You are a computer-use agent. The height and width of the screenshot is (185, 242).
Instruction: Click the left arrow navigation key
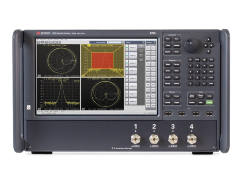click(x=205, y=45)
